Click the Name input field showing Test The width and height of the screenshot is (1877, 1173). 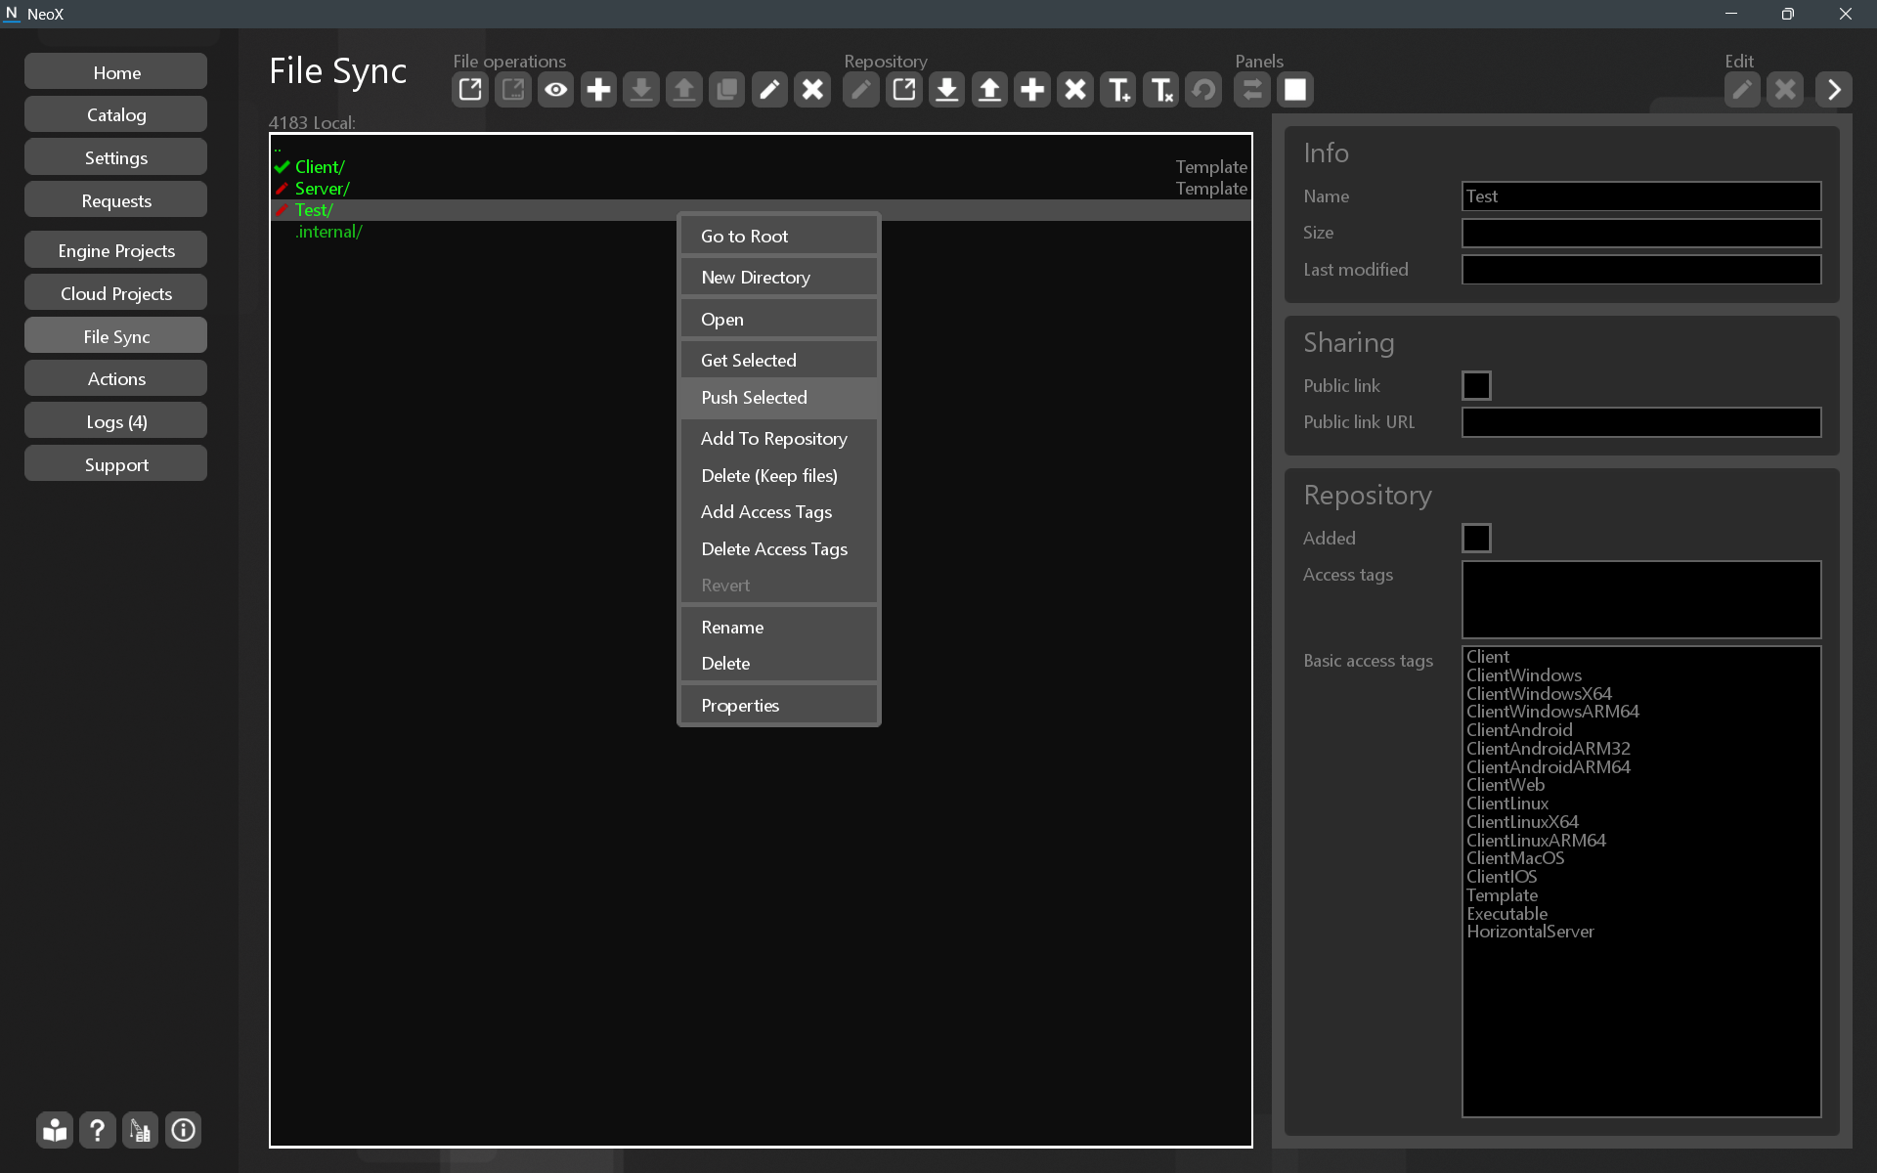[1640, 196]
